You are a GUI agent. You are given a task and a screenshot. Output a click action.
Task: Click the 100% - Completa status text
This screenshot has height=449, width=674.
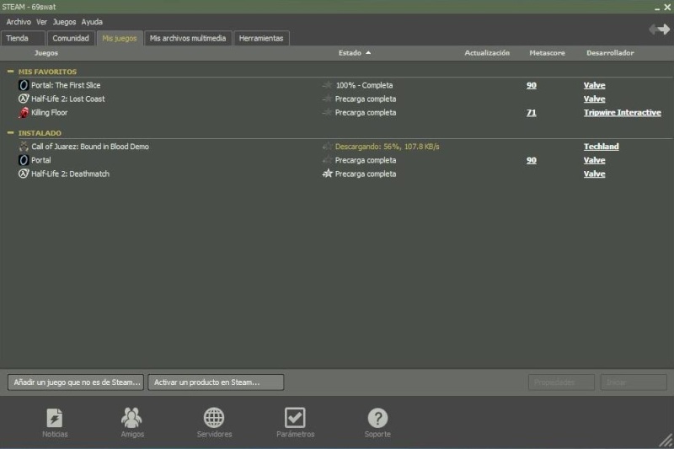(x=364, y=85)
